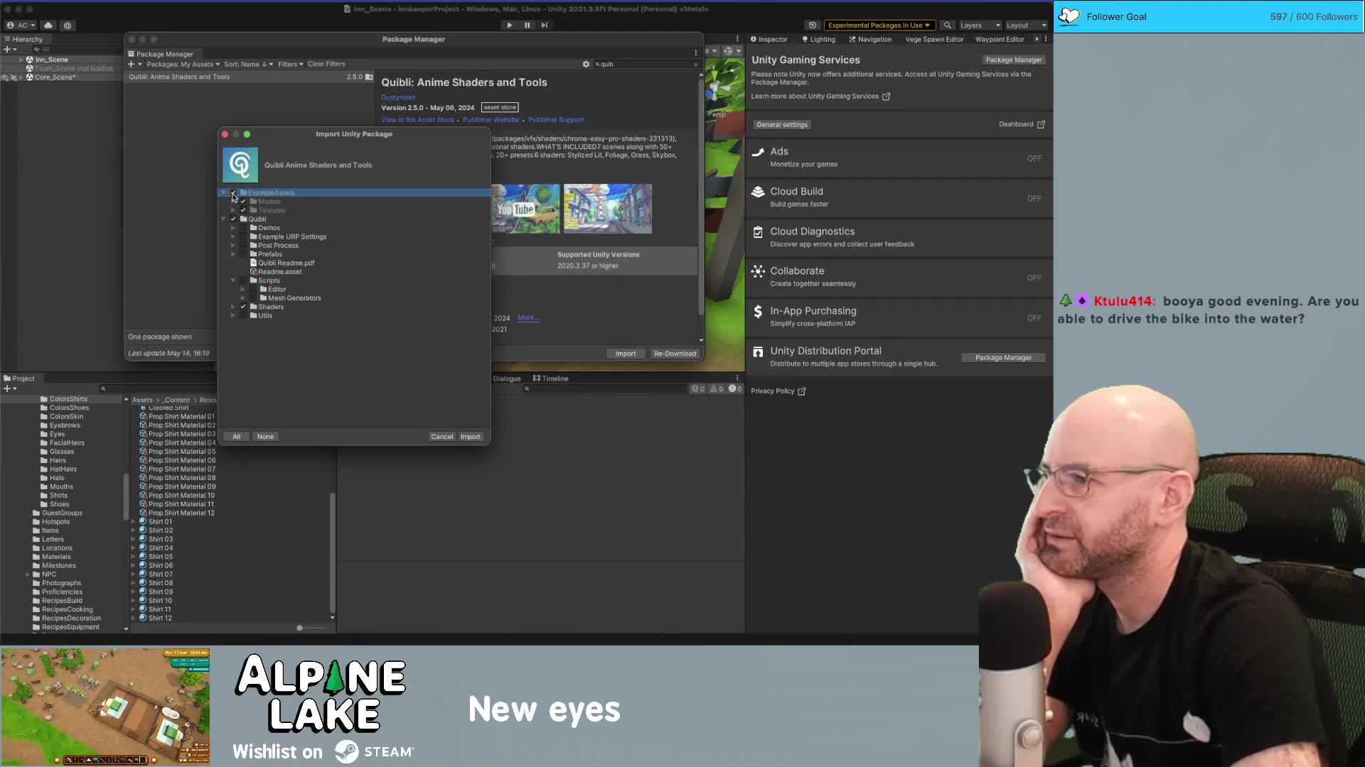Click the Project panel add plus icon

point(7,388)
